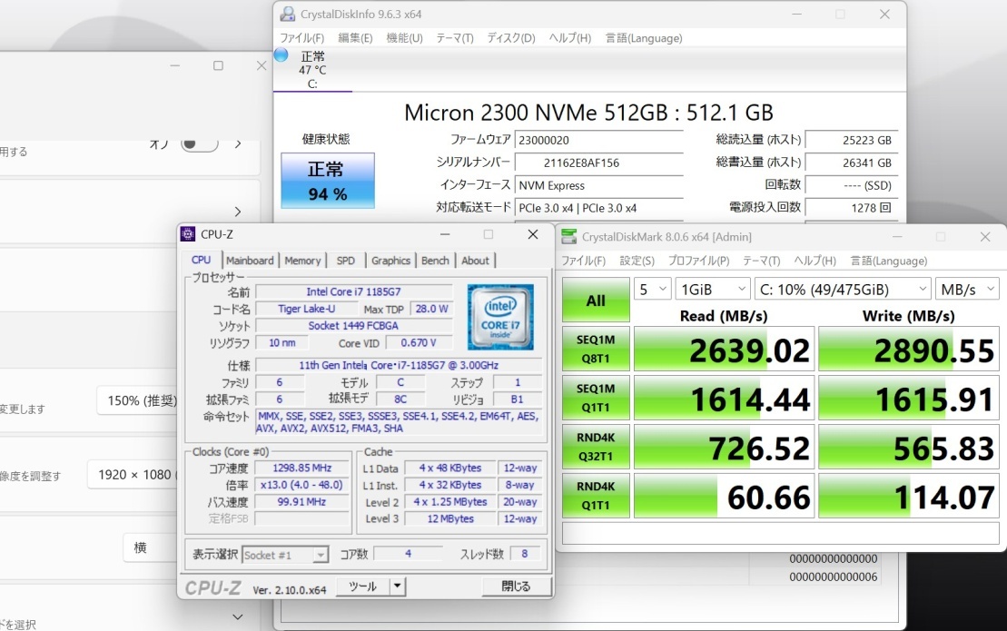
Task: Open テーマ(T) menu in CrystalDiskMark
Action: click(762, 261)
